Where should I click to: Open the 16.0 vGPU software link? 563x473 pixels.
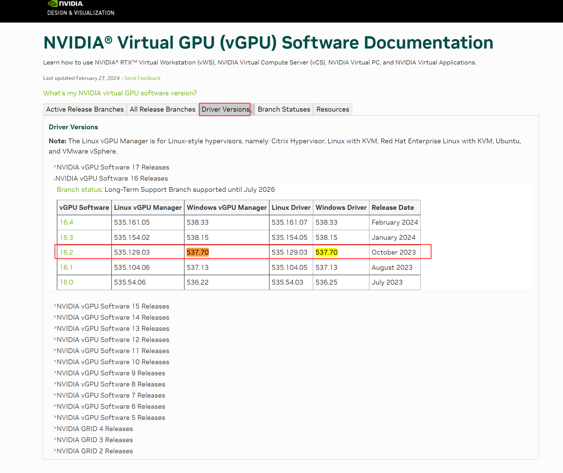coord(66,282)
